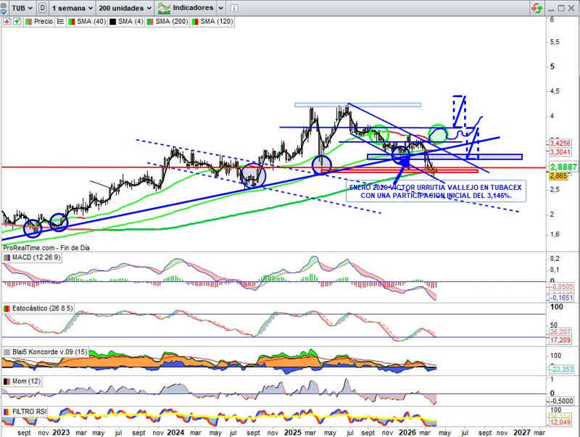Open the 200 unidades dropdown
Screen dimensions: 580x437
click(125, 8)
